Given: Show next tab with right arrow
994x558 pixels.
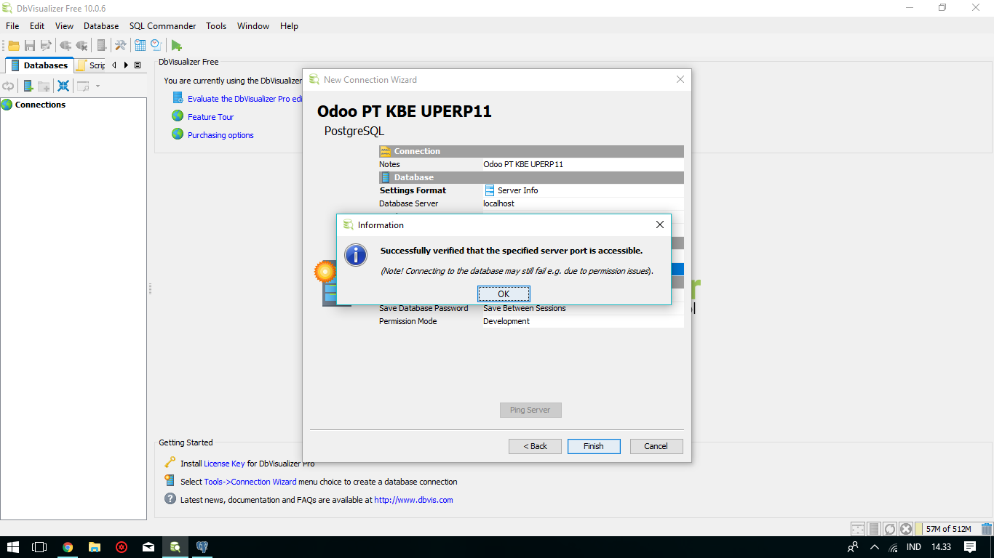Looking at the screenshot, I should point(126,65).
